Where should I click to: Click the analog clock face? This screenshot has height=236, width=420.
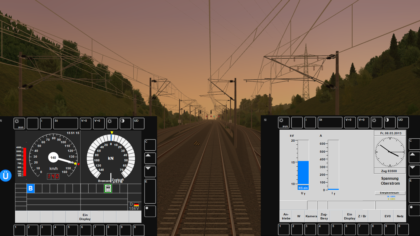tap(390, 152)
